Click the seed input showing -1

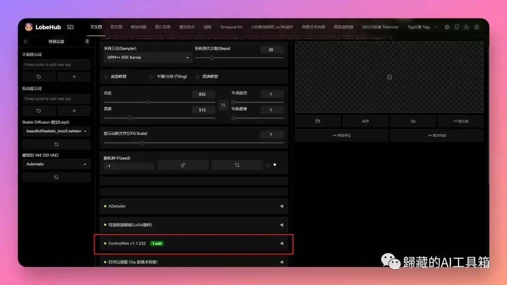click(129, 166)
